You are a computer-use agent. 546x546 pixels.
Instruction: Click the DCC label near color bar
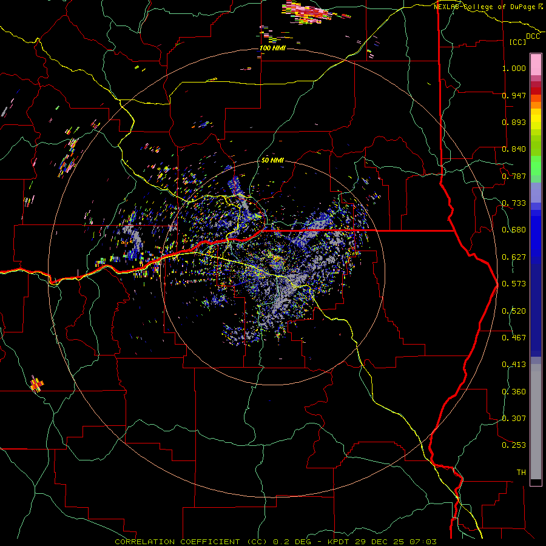pyautogui.click(x=533, y=36)
